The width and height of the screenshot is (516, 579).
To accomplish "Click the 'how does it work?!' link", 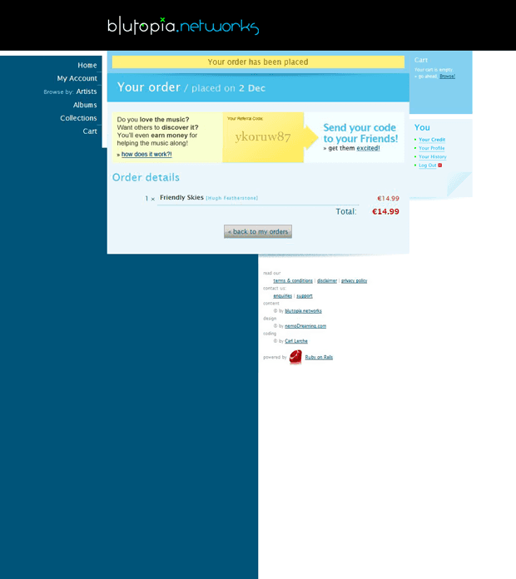I will pos(146,155).
